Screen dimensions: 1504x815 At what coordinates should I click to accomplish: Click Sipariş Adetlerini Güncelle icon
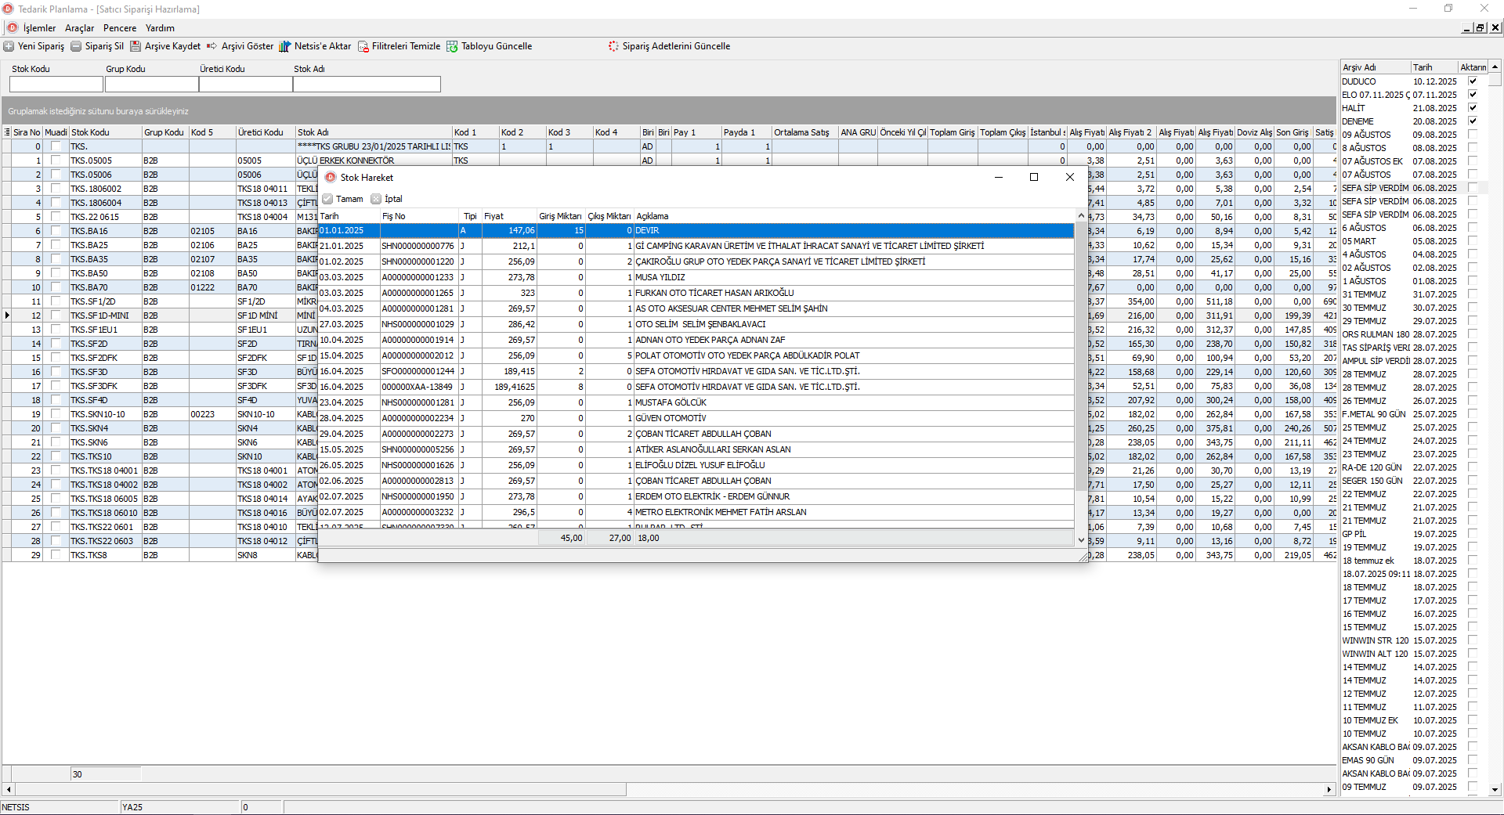[613, 46]
